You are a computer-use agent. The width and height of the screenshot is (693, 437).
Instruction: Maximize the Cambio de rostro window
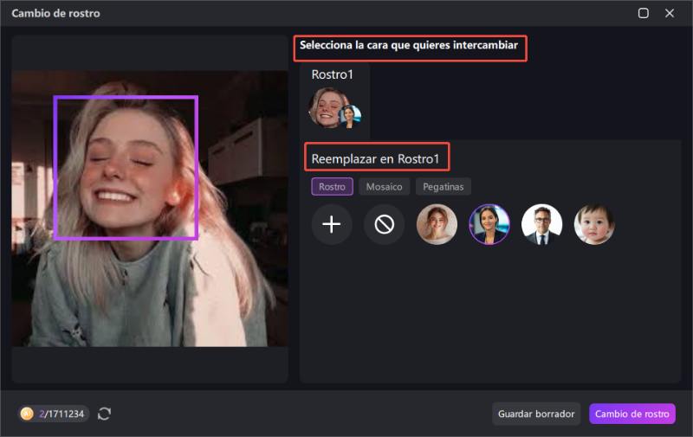coord(644,13)
